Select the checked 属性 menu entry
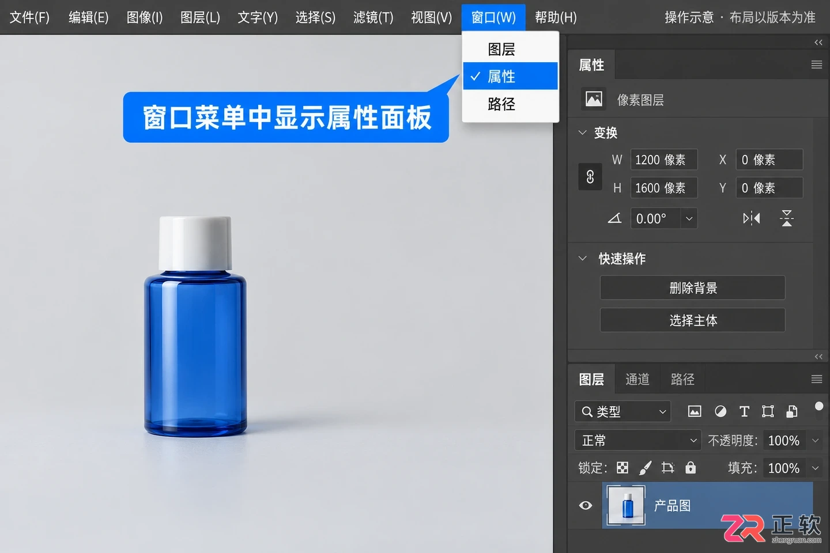830x553 pixels. coord(511,76)
